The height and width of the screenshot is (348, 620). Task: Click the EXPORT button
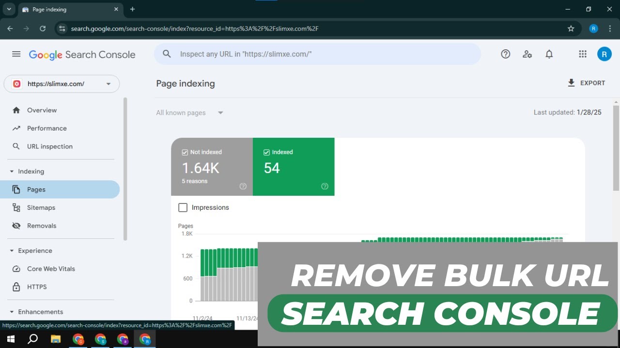point(586,83)
